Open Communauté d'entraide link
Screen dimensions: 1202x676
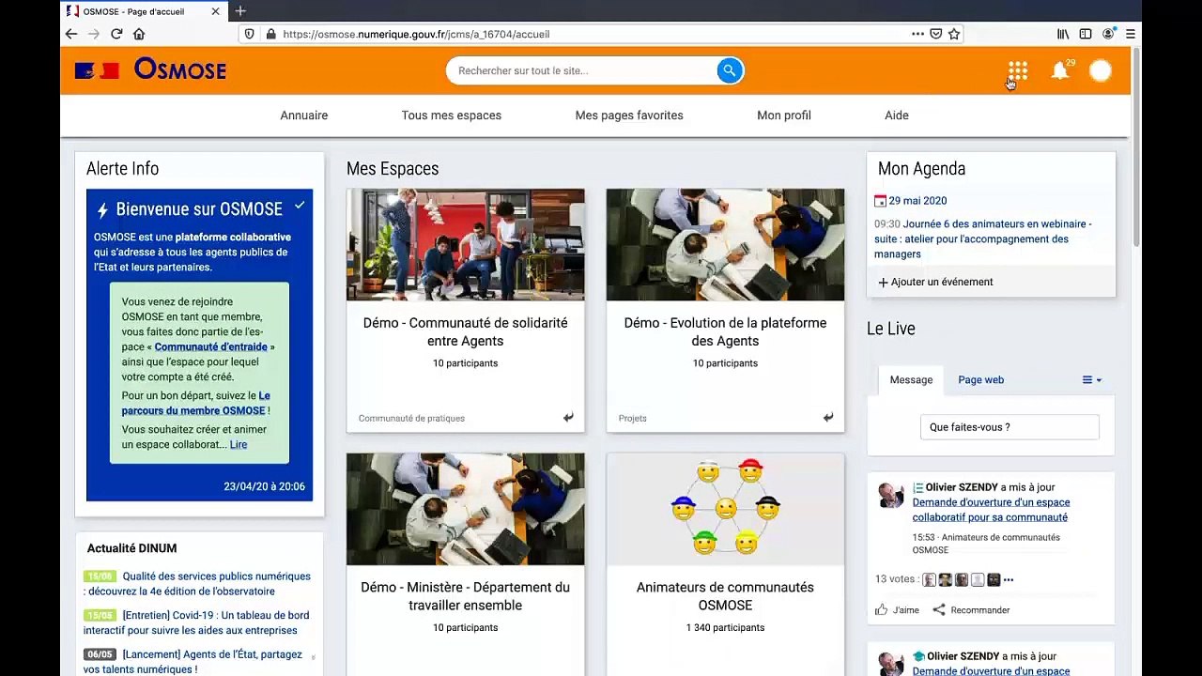[x=211, y=347]
